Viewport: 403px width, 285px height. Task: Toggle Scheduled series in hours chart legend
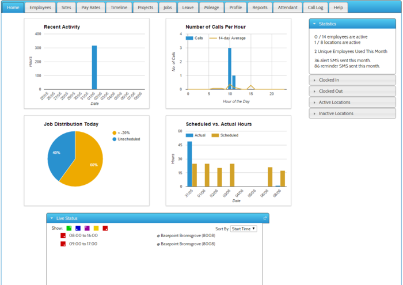coord(225,135)
